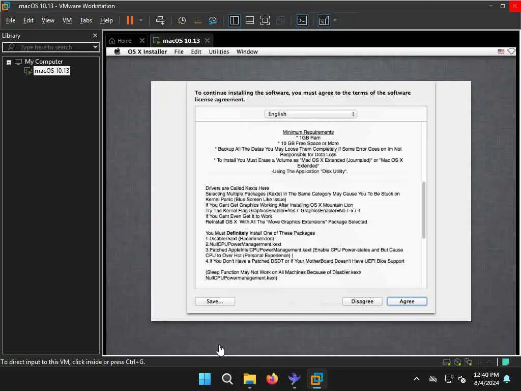521x391 pixels.
Task: Click the Save... button
Action: [x=215, y=301]
